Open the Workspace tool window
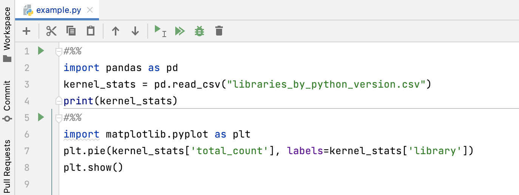The width and height of the screenshot is (519, 195). point(7,34)
